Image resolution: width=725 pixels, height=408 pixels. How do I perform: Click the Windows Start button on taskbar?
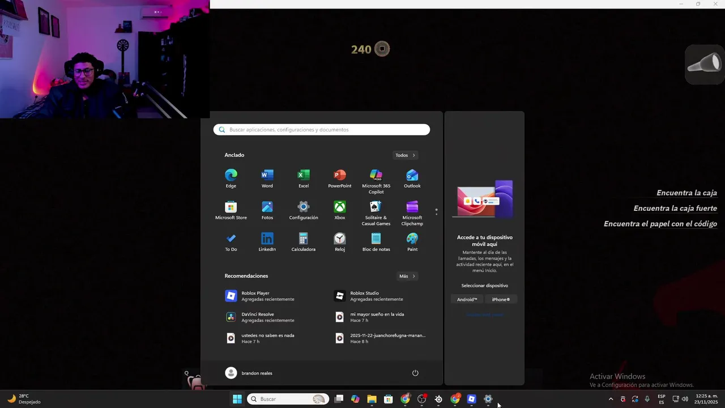point(237,399)
